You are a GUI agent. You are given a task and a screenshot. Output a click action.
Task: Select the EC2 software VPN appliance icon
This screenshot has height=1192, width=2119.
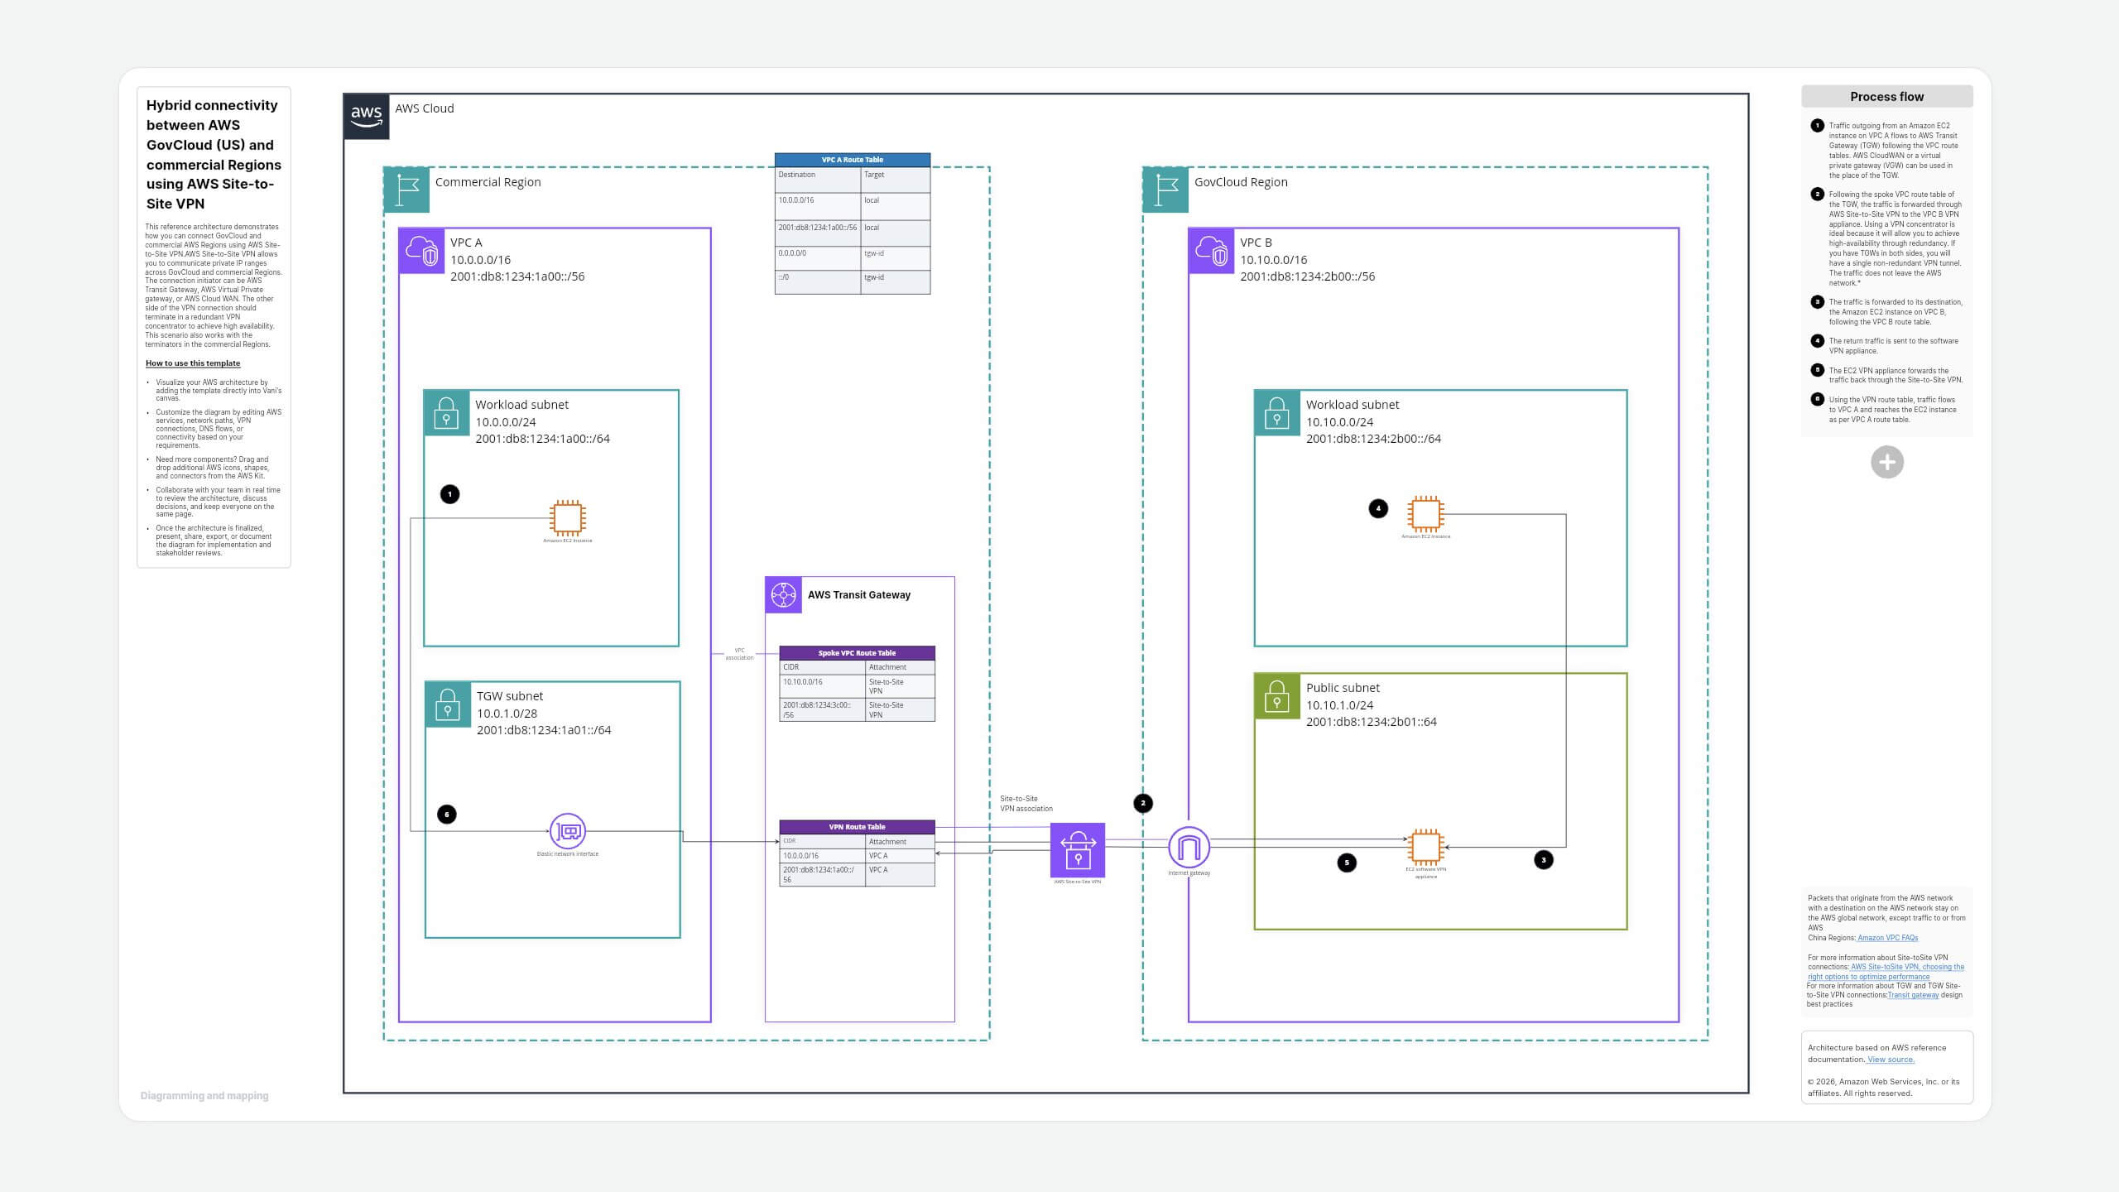pos(1425,847)
